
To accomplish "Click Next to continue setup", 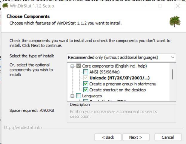I will tap(136, 137).
